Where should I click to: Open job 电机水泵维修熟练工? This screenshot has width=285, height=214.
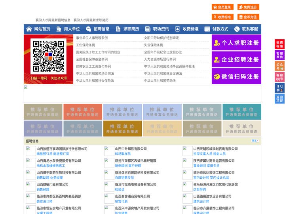coord(51,166)
